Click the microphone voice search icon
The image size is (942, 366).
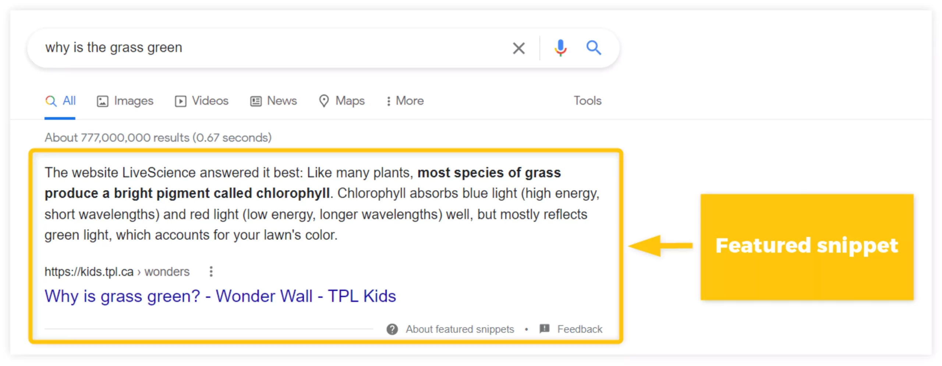560,48
